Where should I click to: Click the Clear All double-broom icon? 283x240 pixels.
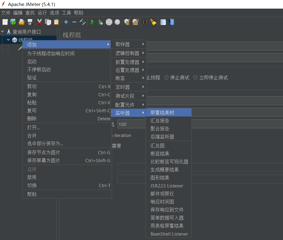(135, 22)
